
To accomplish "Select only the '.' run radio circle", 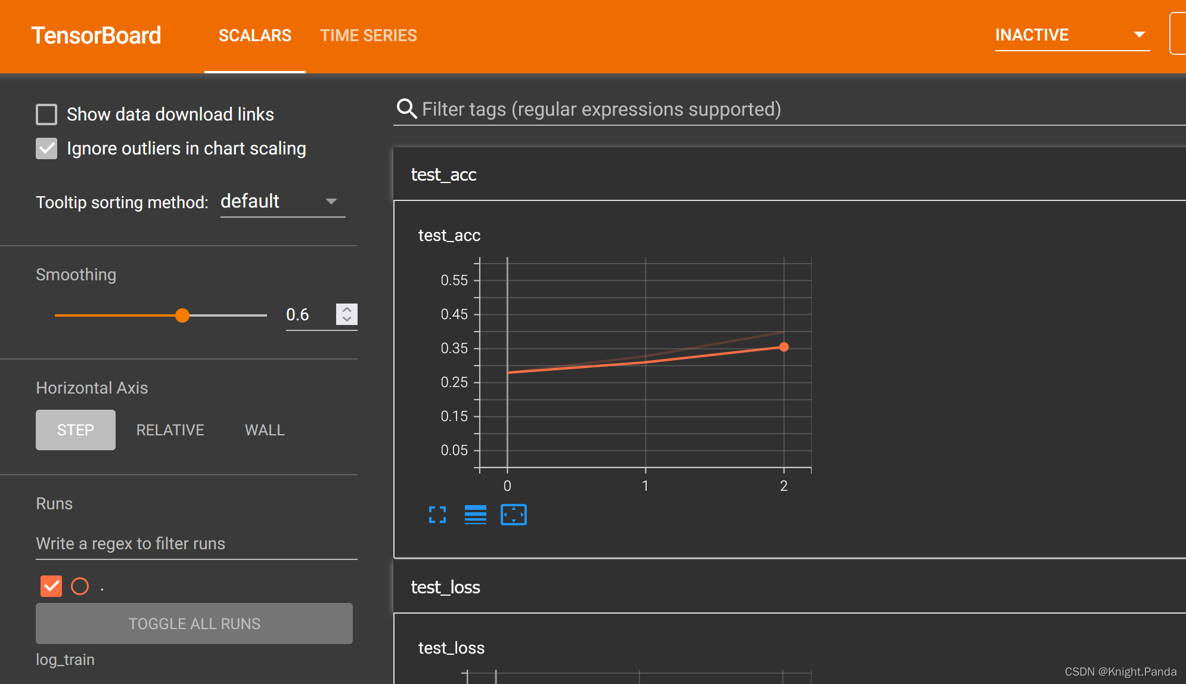I will click(x=80, y=586).
